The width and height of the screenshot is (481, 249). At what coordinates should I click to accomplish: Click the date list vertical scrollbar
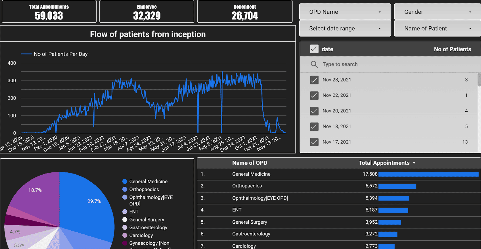pos(479,80)
